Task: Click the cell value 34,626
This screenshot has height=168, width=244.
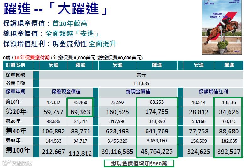Action: click(229, 112)
